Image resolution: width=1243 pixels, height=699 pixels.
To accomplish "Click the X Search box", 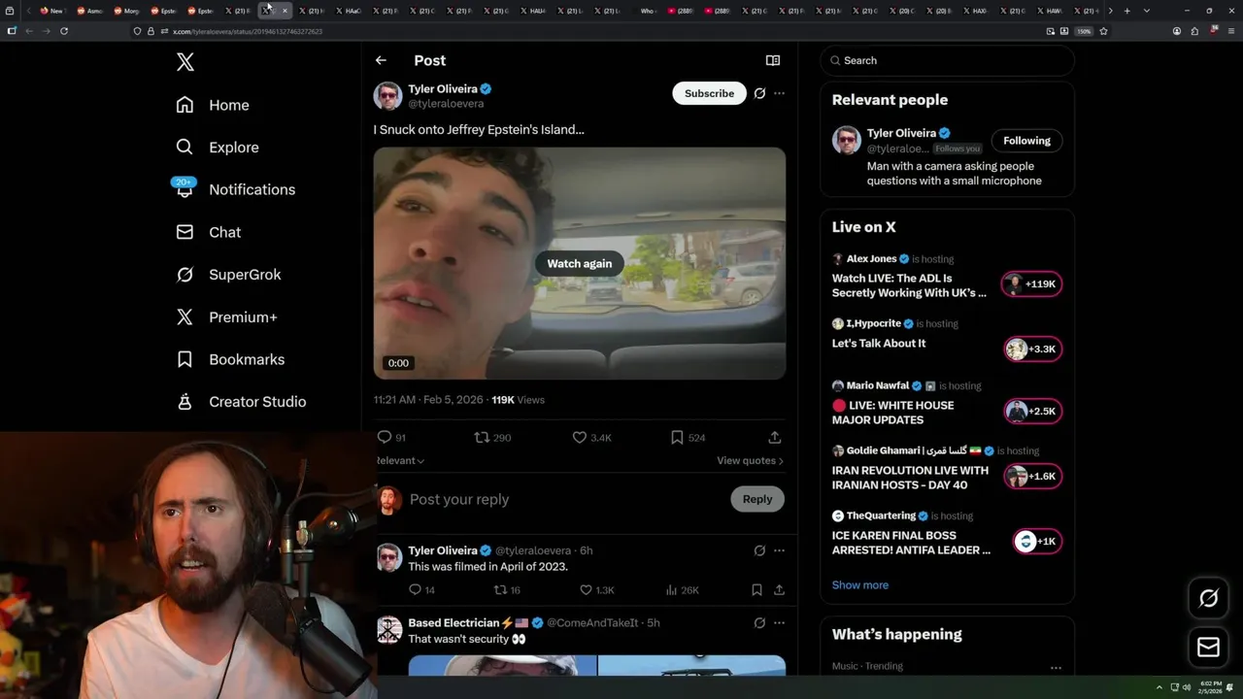I will point(947,60).
